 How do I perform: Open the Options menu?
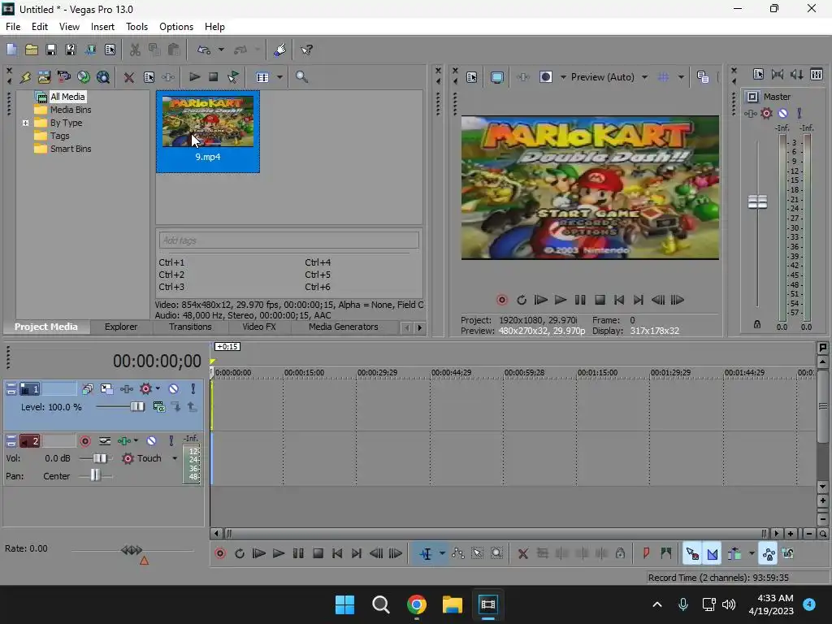pos(176,27)
